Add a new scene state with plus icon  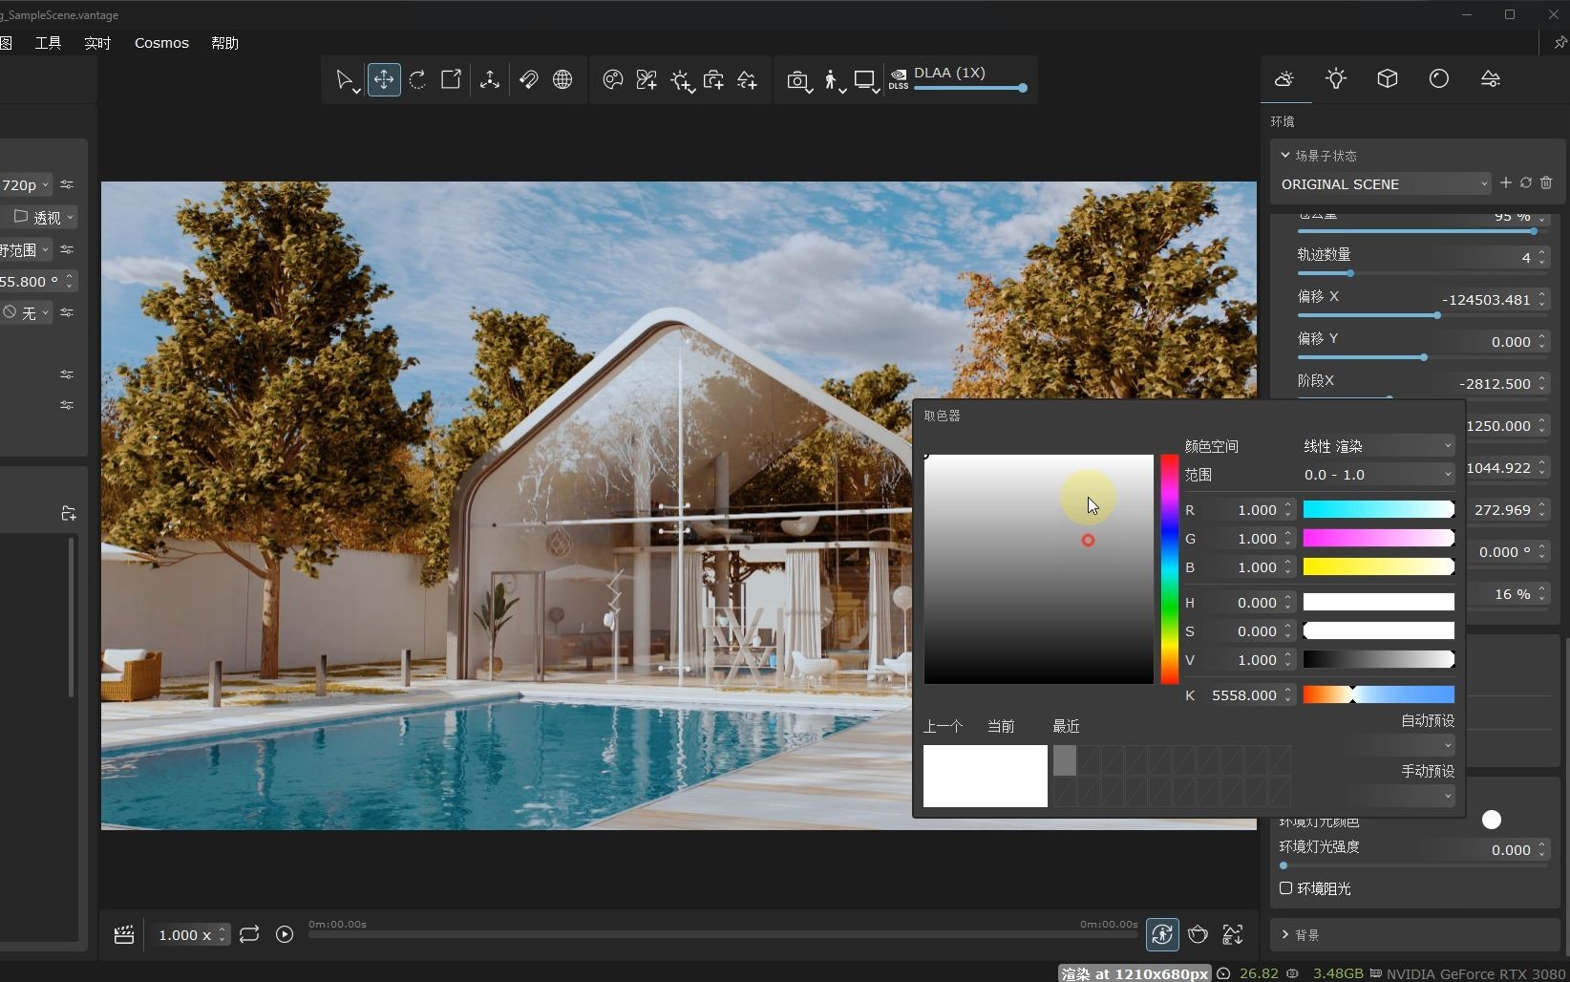tap(1506, 182)
